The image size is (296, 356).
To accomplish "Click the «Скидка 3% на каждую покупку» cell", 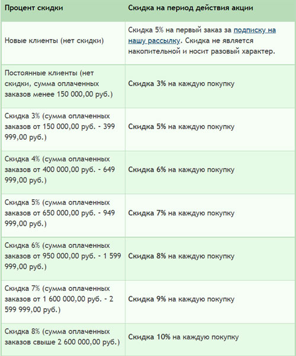I will 210,86.
